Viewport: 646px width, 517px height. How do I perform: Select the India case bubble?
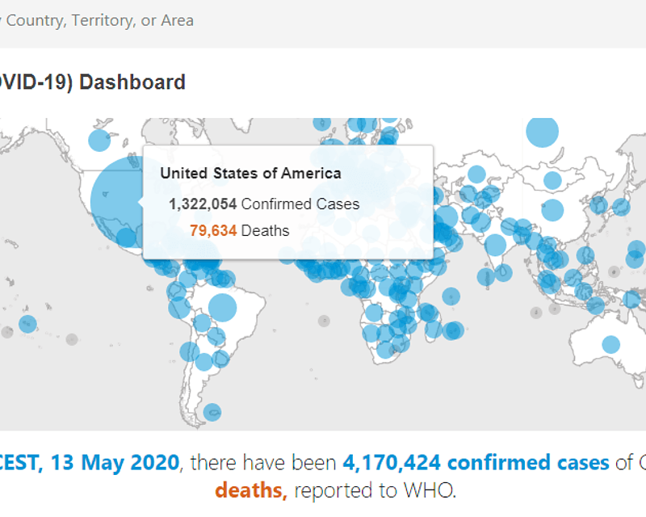[x=495, y=246]
